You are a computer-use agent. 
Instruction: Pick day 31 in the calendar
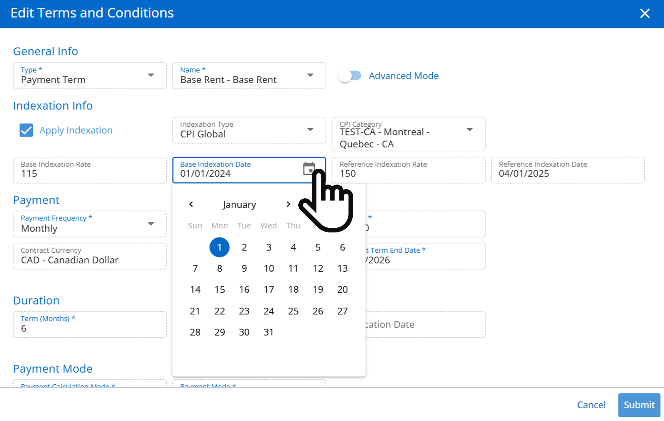[268, 332]
